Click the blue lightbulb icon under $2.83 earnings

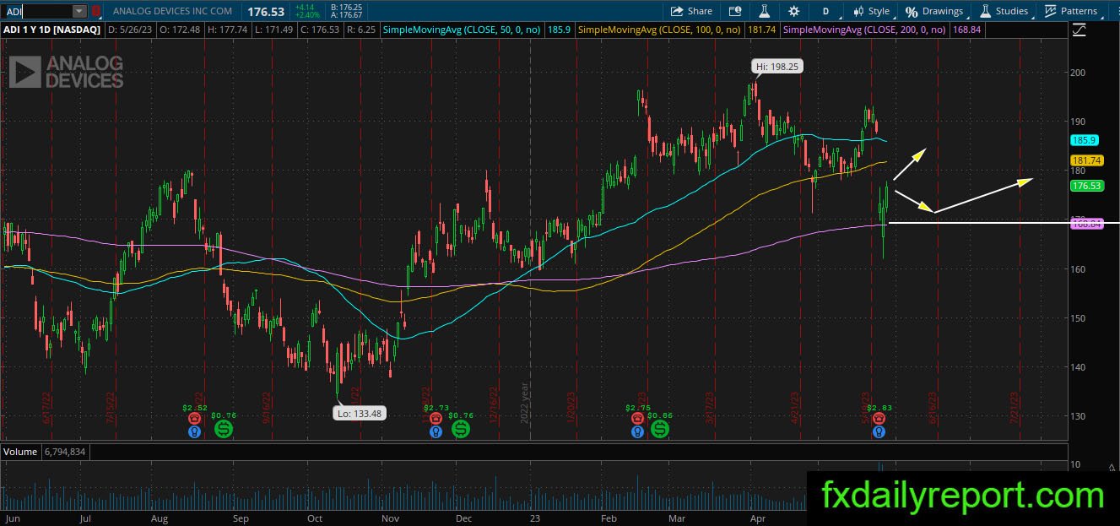click(879, 431)
